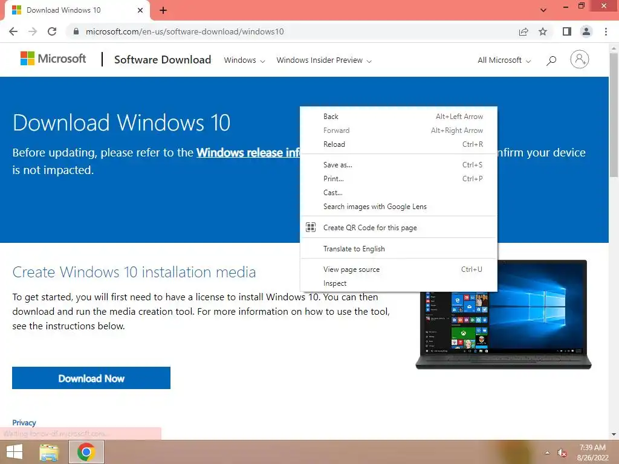Show hidden tray icons arrow
619x464 pixels.
547,453
